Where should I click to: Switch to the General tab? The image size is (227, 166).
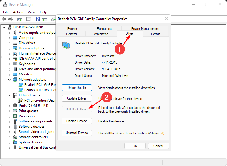click(72, 34)
